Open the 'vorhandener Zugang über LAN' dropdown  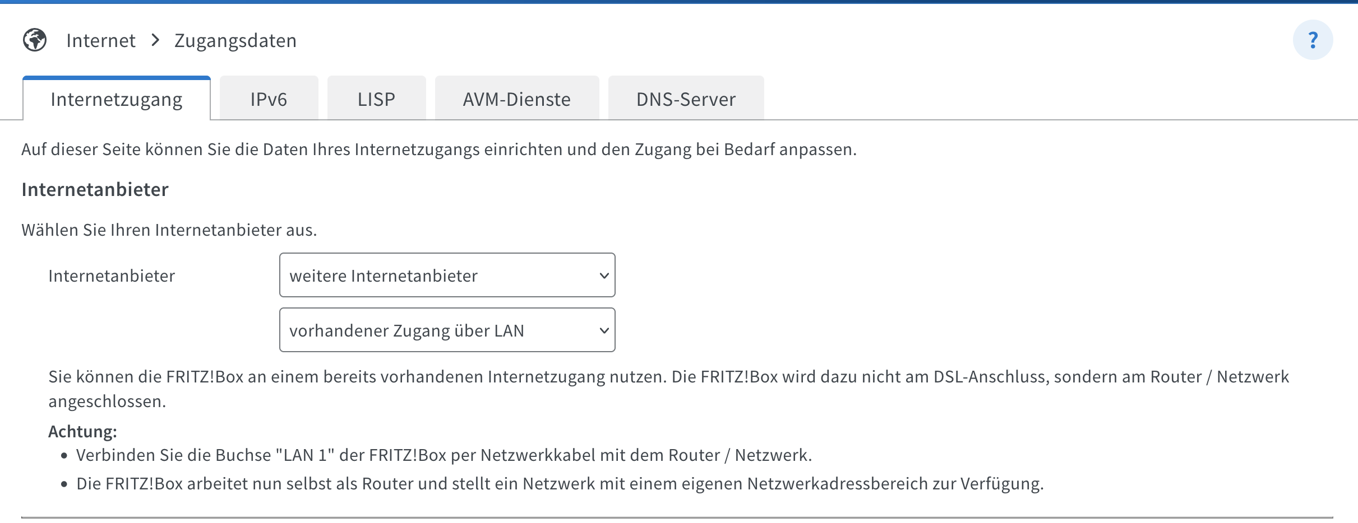447,330
